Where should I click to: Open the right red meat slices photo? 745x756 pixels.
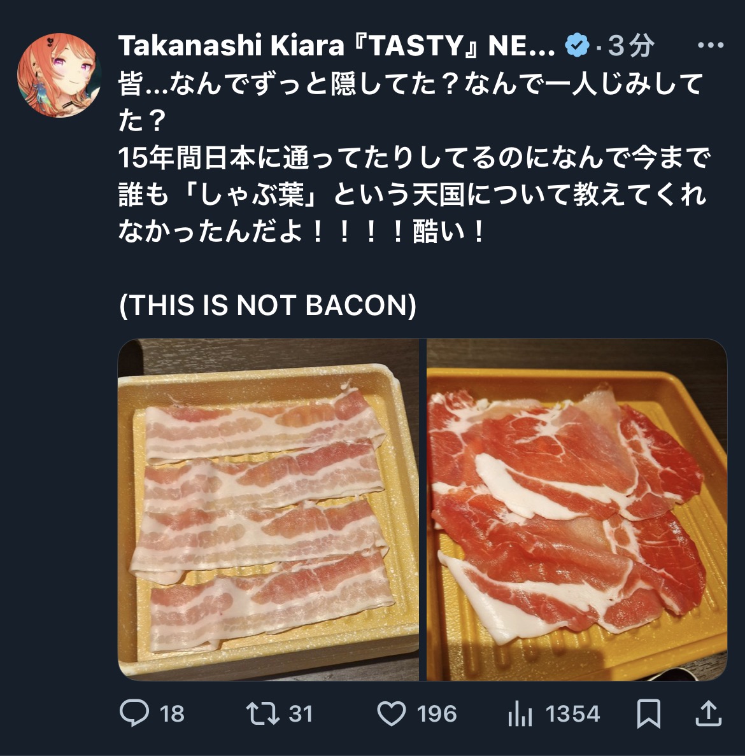tap(577, 510)
